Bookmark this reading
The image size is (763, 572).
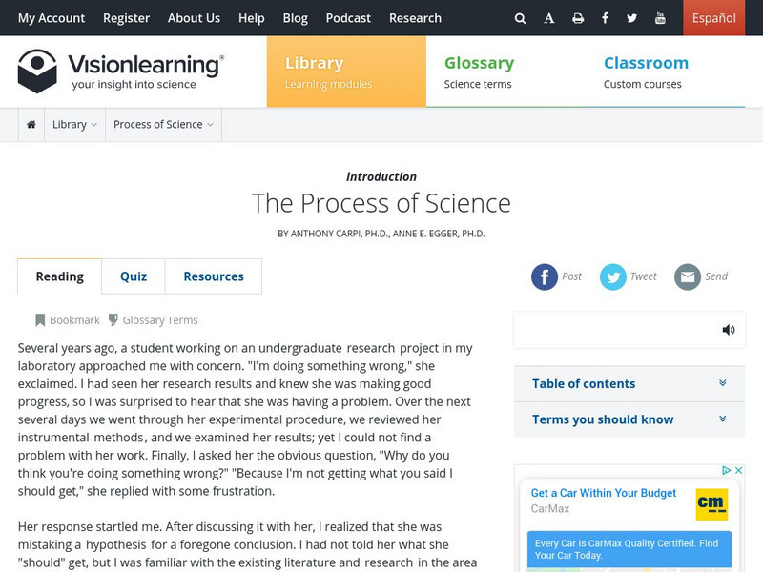pos(69,319)
